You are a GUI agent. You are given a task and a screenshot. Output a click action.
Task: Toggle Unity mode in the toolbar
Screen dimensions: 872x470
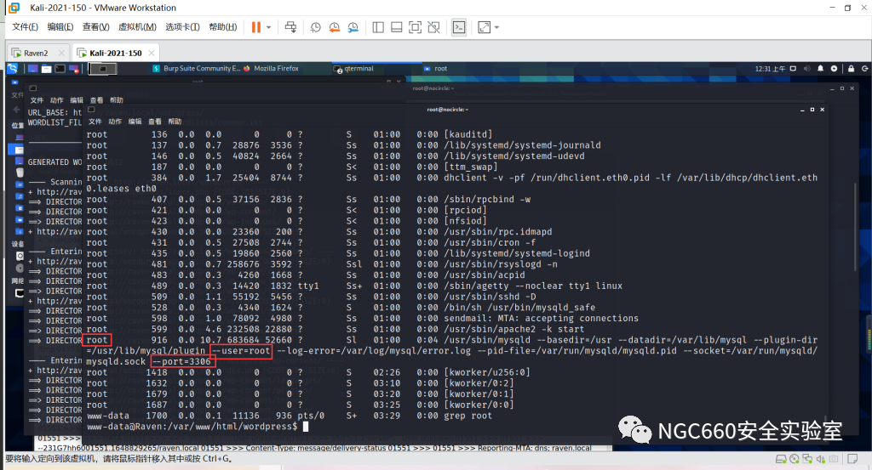tap(433, 27)
